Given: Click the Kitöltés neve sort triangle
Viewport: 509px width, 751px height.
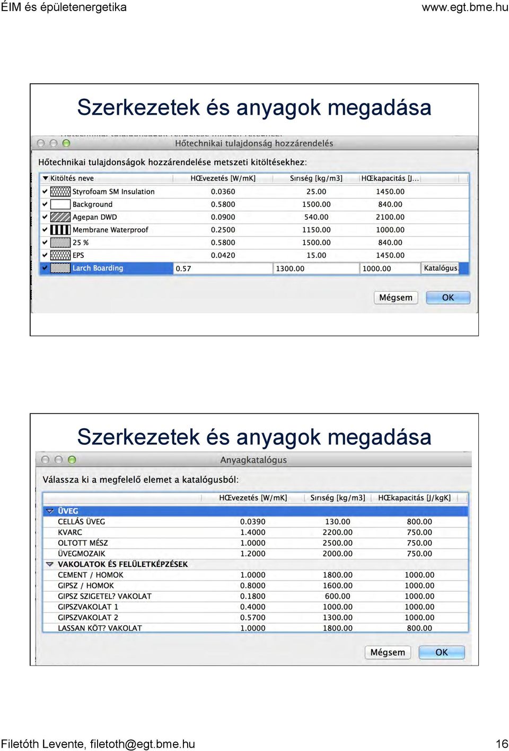Looking at the screenshot, I should click(46, 178).
